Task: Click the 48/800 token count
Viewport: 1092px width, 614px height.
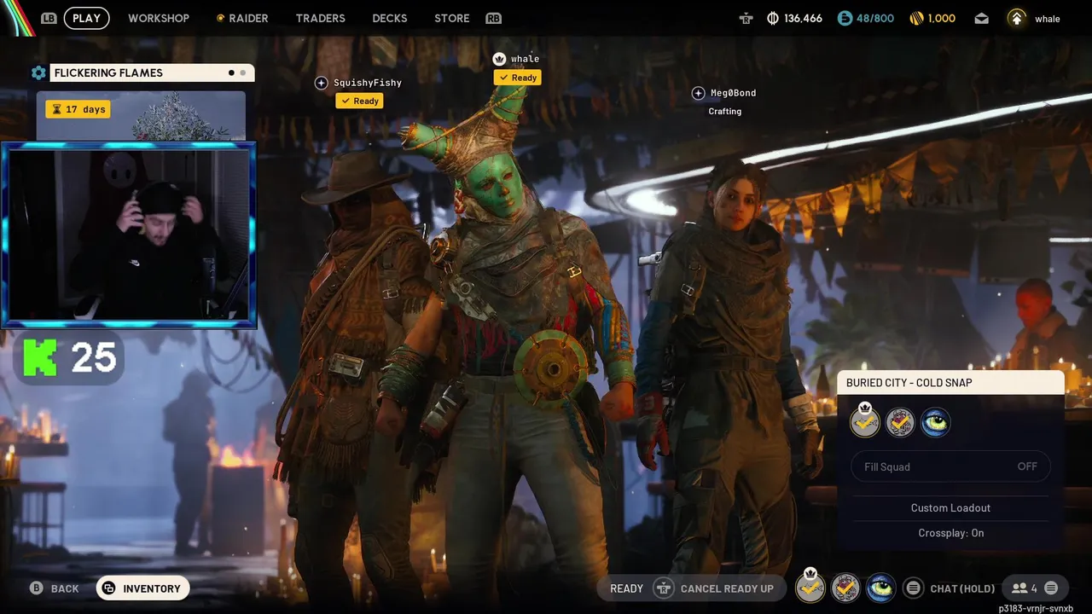Action: pyautogui.click(x=875, y=18)
